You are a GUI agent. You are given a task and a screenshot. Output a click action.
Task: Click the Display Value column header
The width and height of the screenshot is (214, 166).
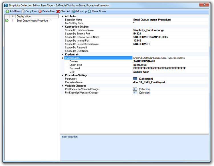37,16
